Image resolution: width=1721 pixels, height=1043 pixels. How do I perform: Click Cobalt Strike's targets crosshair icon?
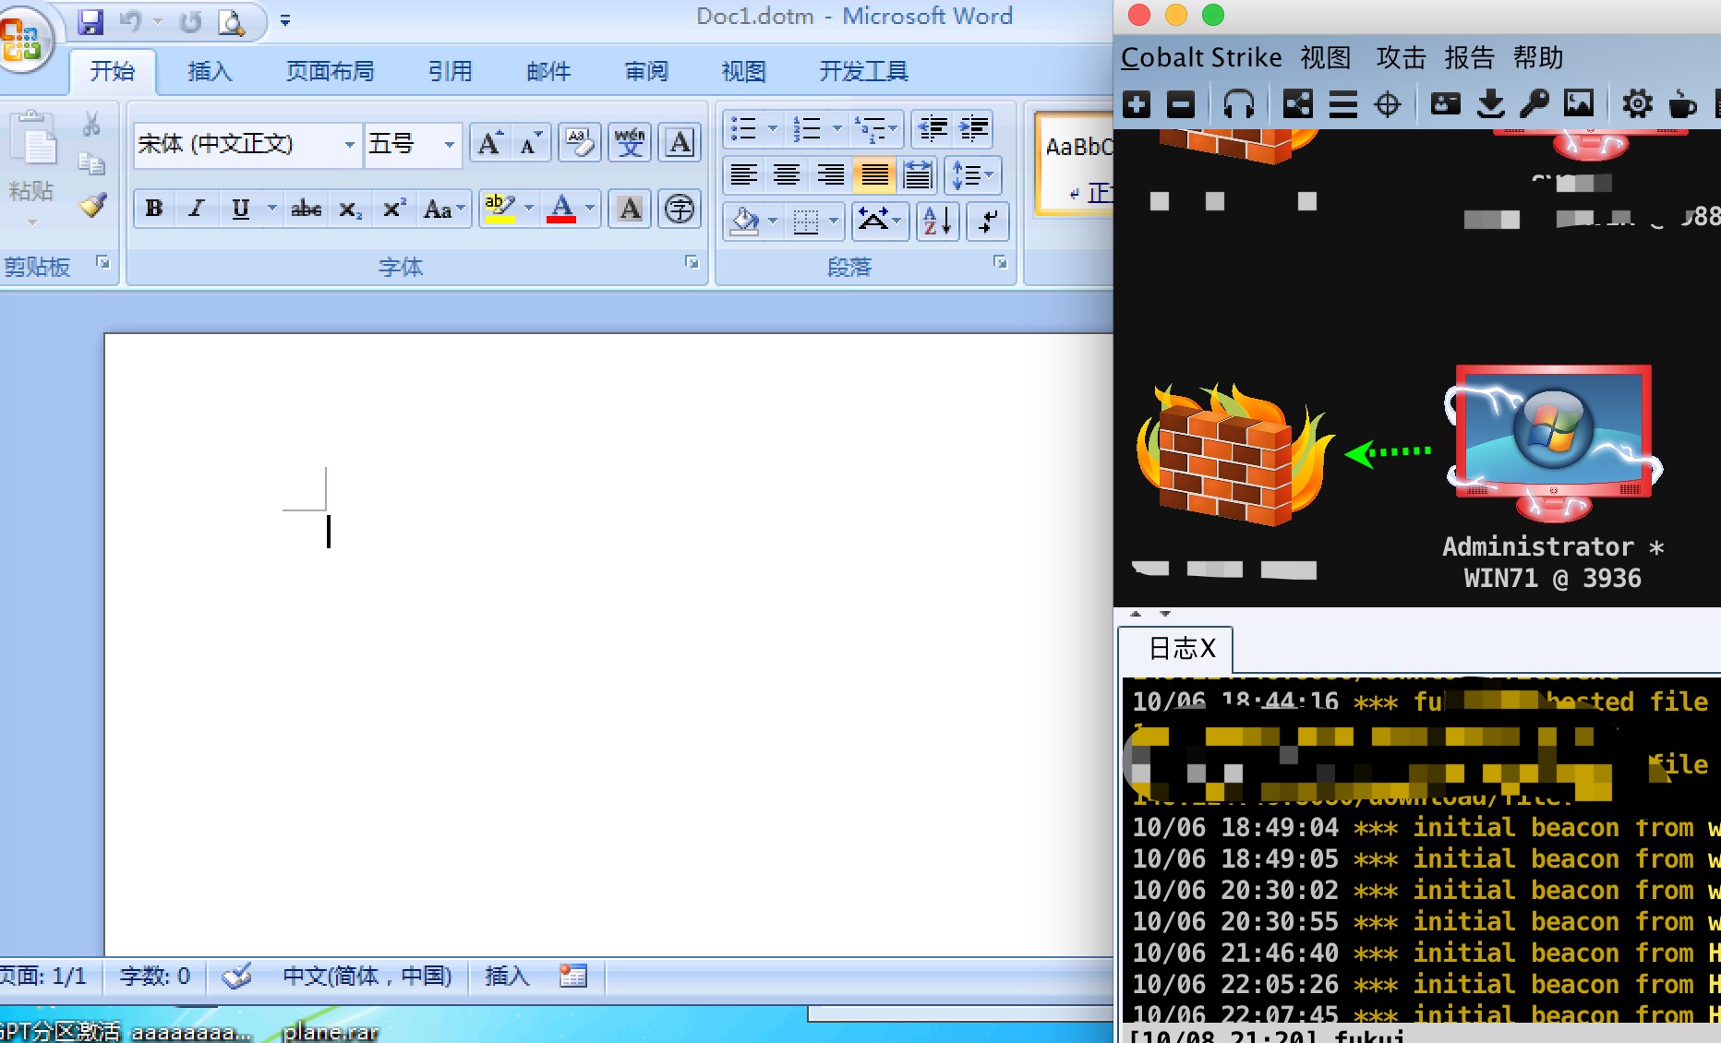point(1387,104)
